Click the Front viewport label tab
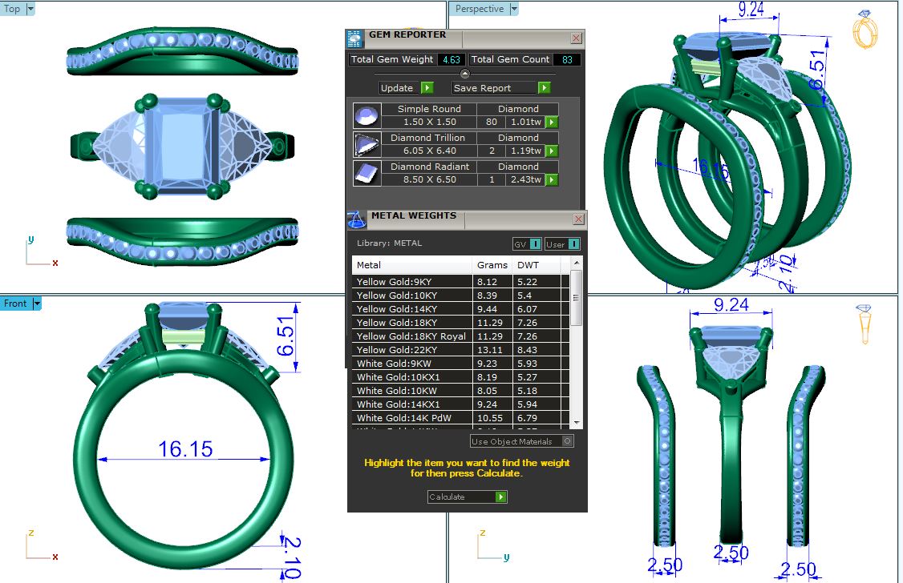 15,304
